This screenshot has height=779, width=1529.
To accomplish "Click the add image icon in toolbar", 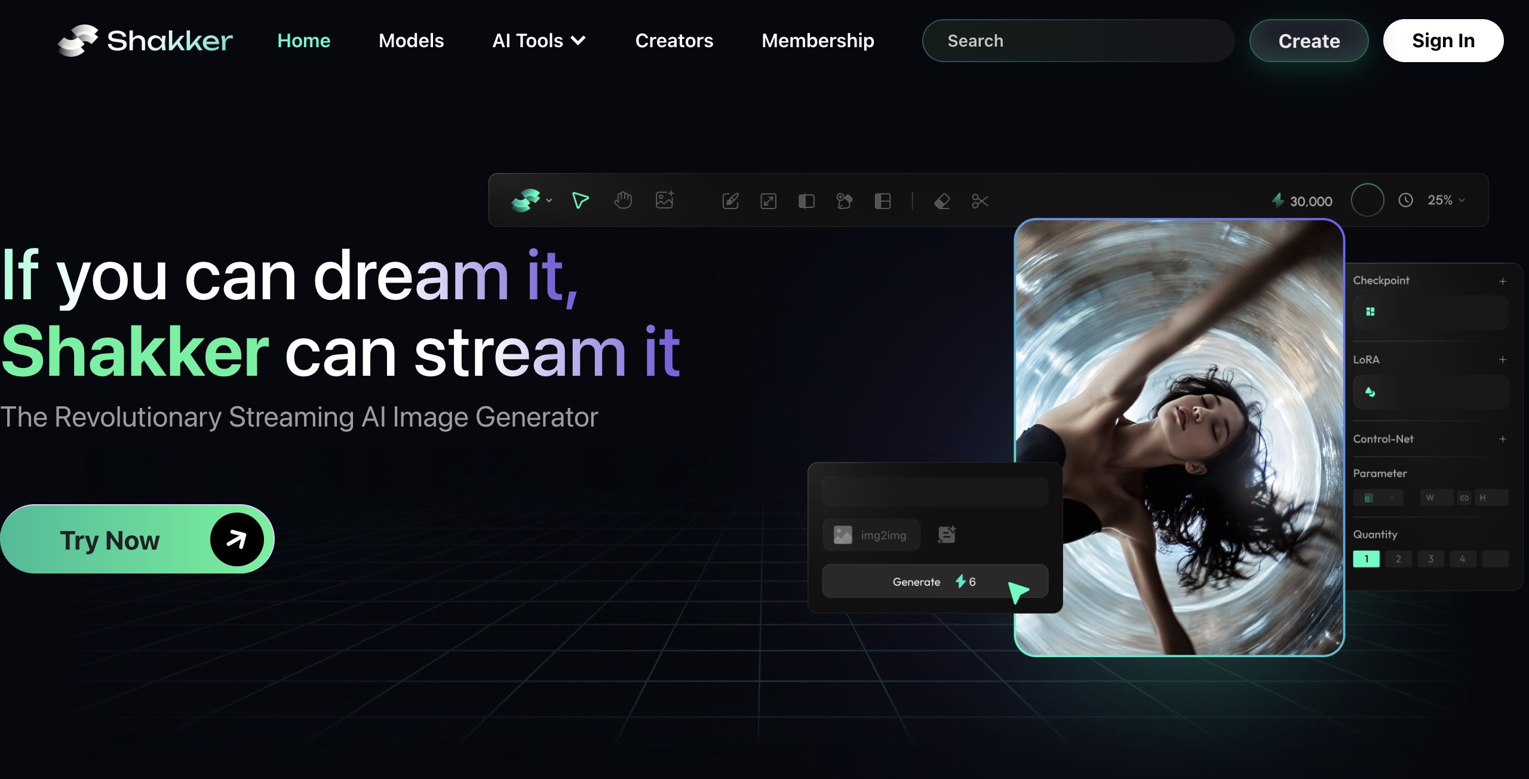I will [665, 200].
